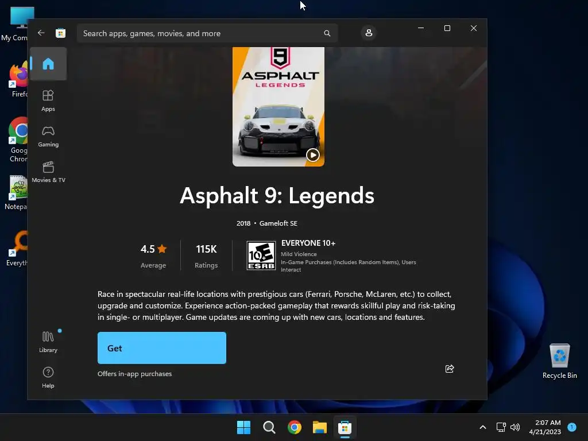Select the Google Chrome desktop shortcut
The height and width of the screenshot is (441, 588).
tap(18, 140)
